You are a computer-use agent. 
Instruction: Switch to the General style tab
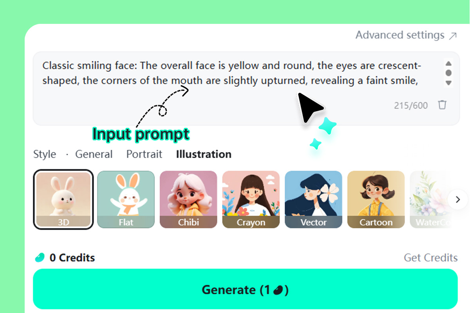pos(94,154)
